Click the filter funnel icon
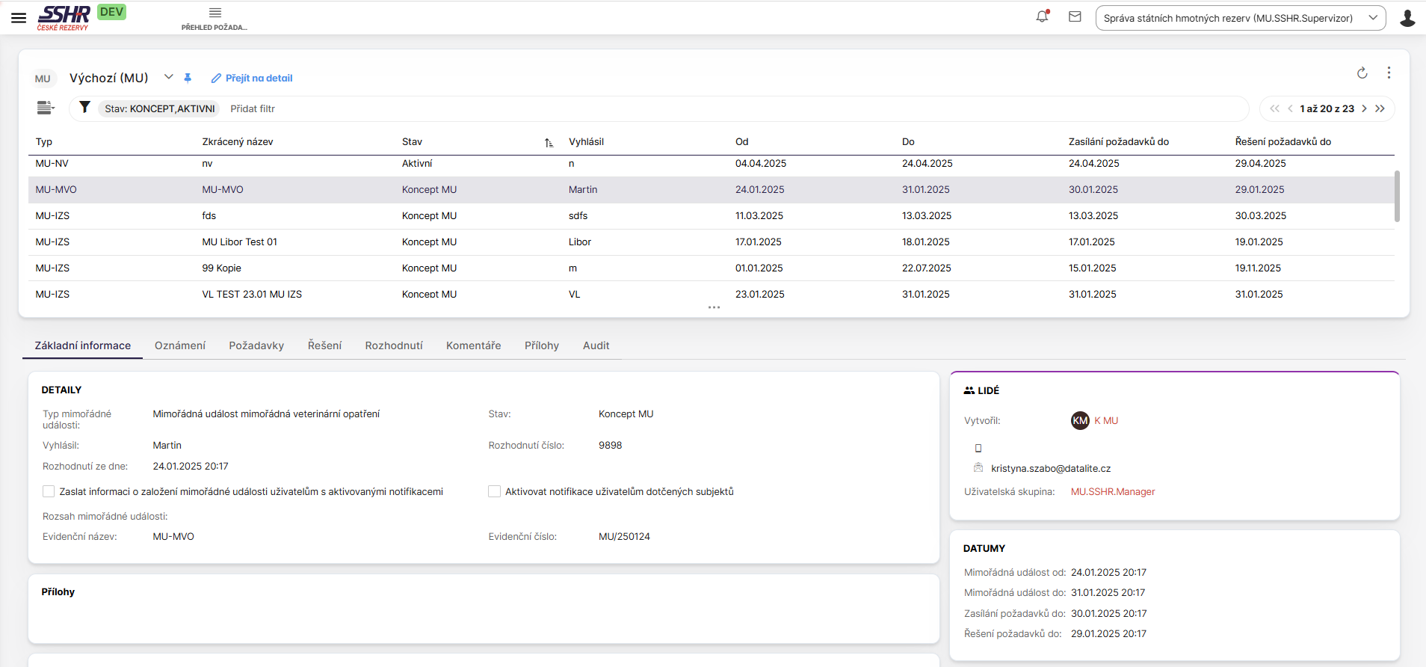 pos(85,108)
